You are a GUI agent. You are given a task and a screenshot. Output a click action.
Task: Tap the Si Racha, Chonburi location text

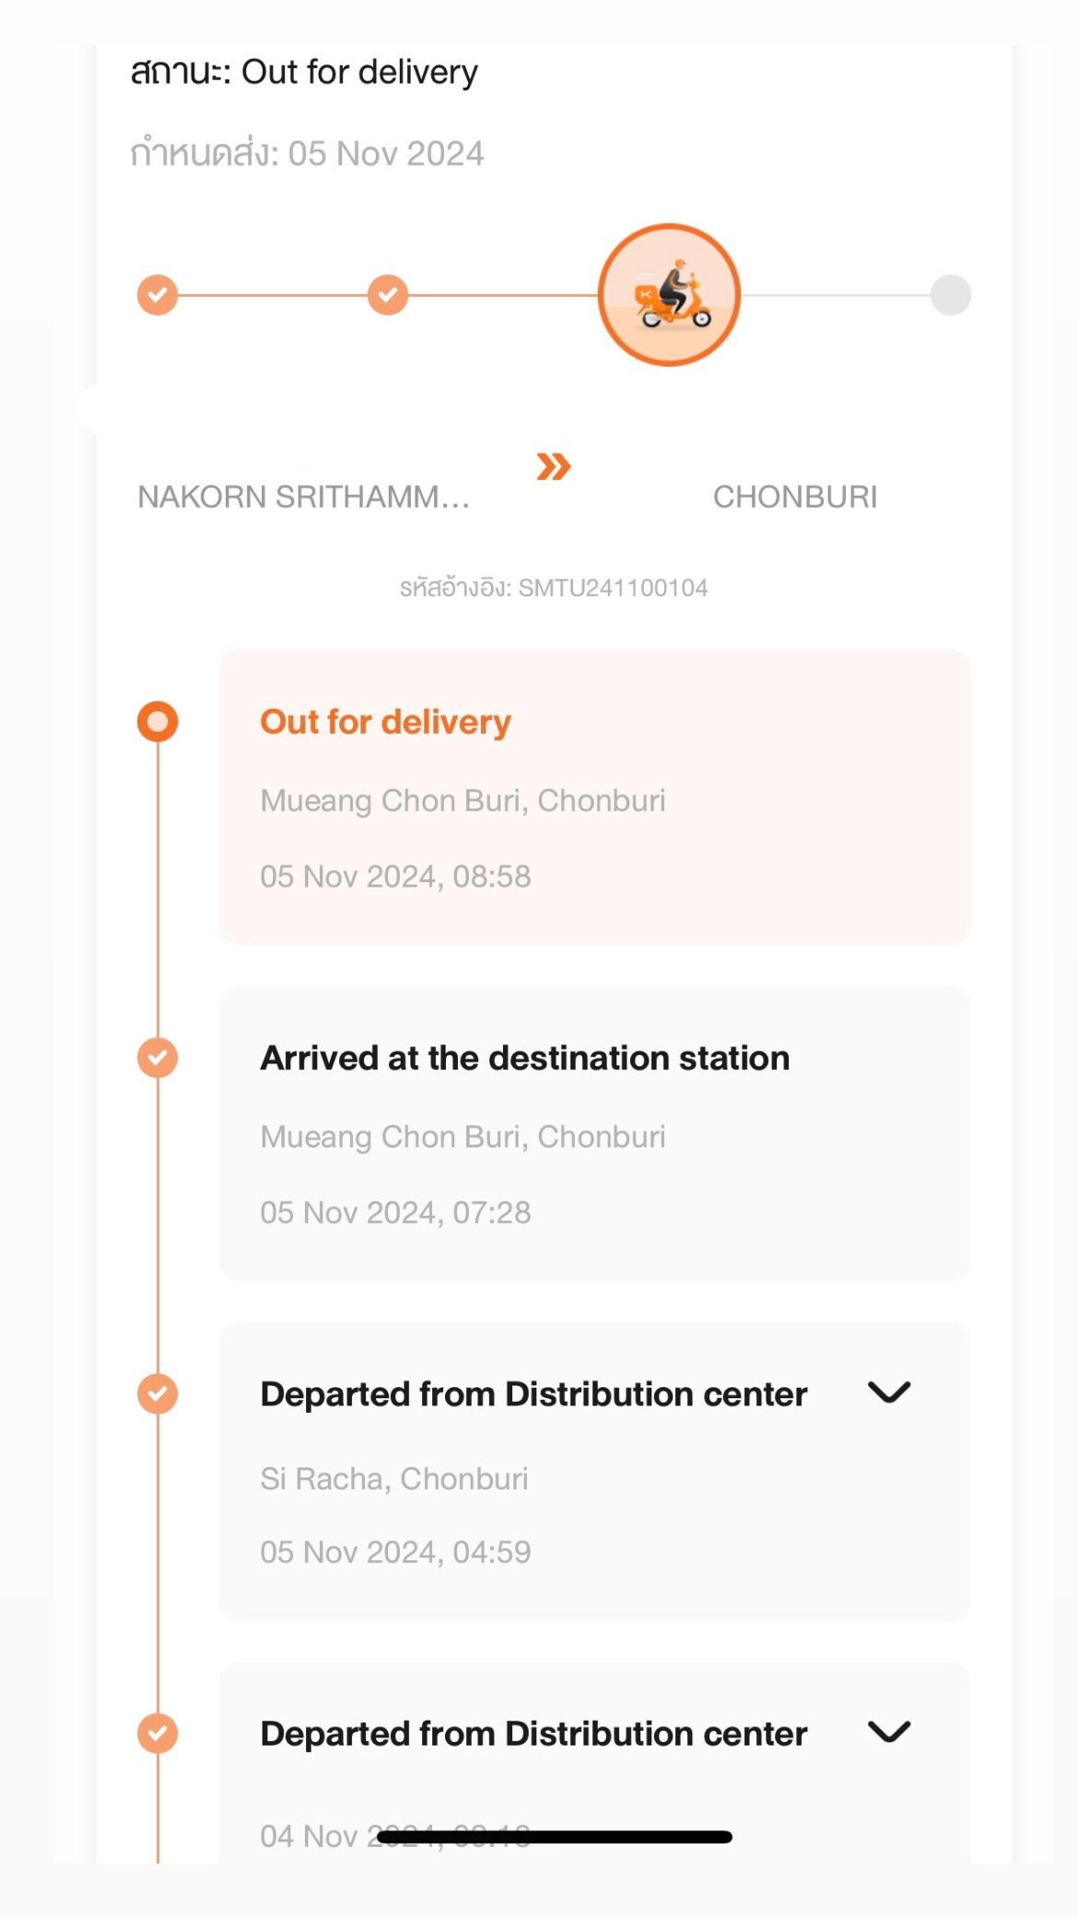394,1478
